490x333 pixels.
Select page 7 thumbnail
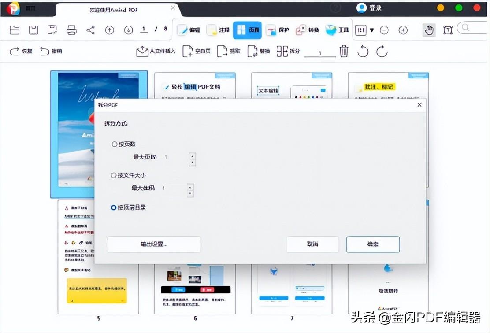click(x=292, y=289)
